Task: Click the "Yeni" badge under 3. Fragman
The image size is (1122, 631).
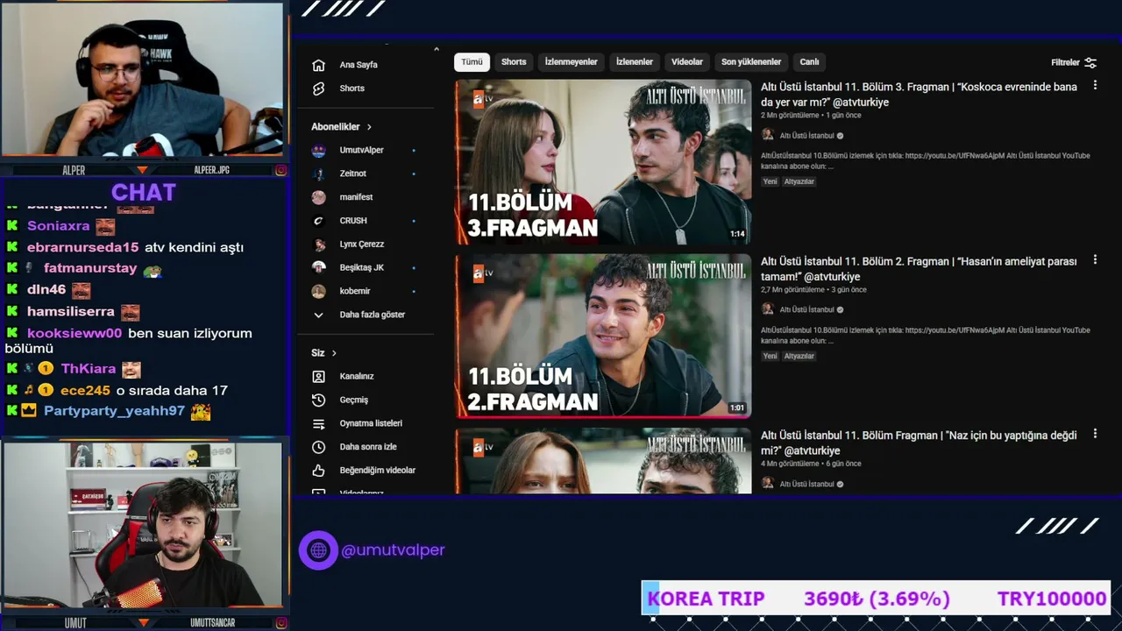Action: (770, 181)
